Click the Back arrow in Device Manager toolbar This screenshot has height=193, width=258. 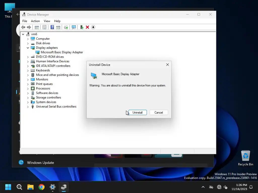23,27
